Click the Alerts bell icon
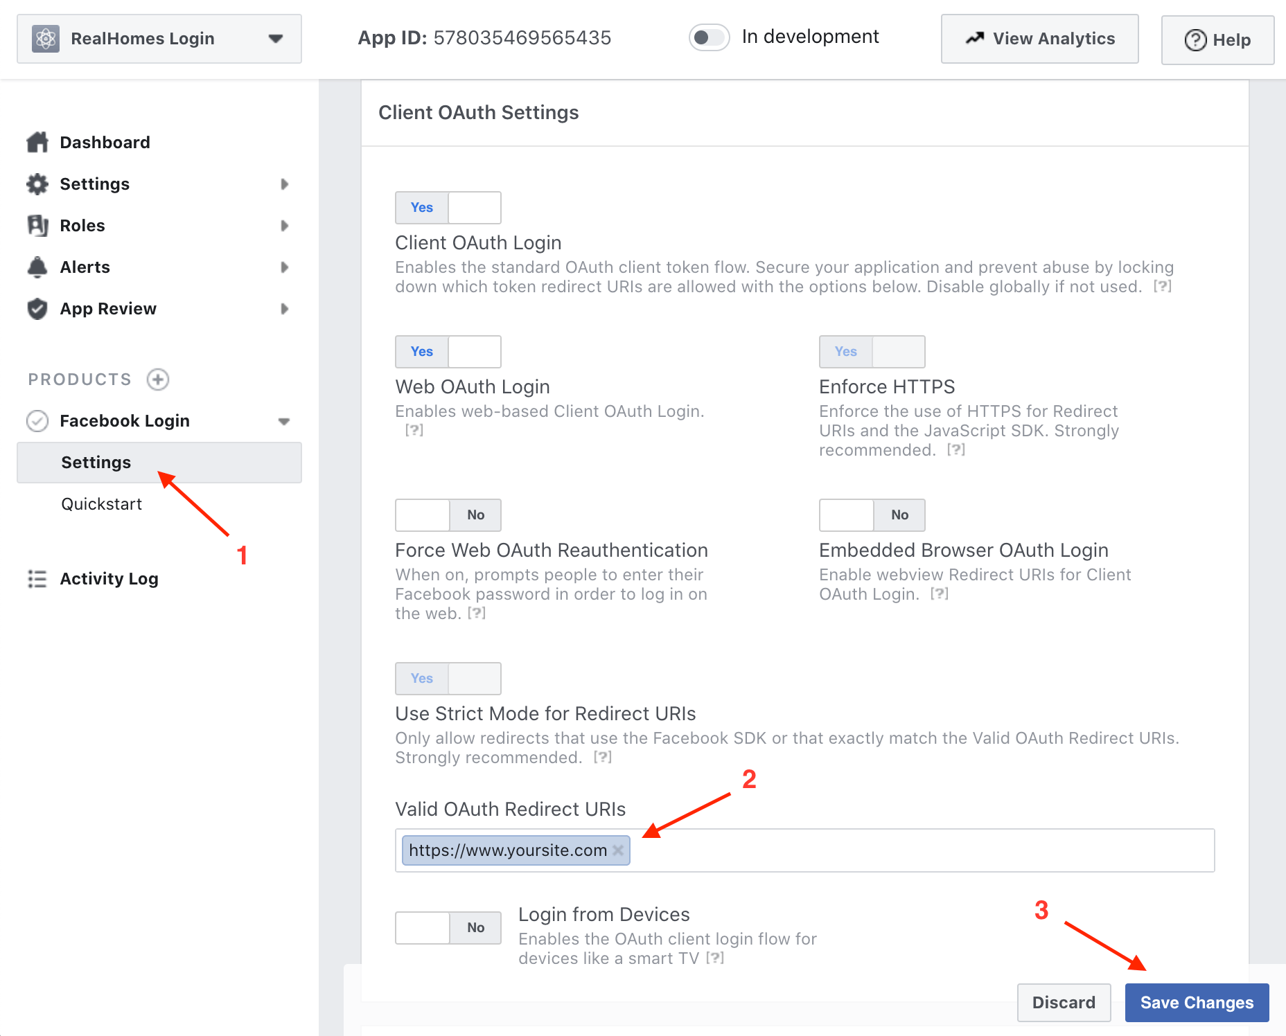 tap(37, 267)
